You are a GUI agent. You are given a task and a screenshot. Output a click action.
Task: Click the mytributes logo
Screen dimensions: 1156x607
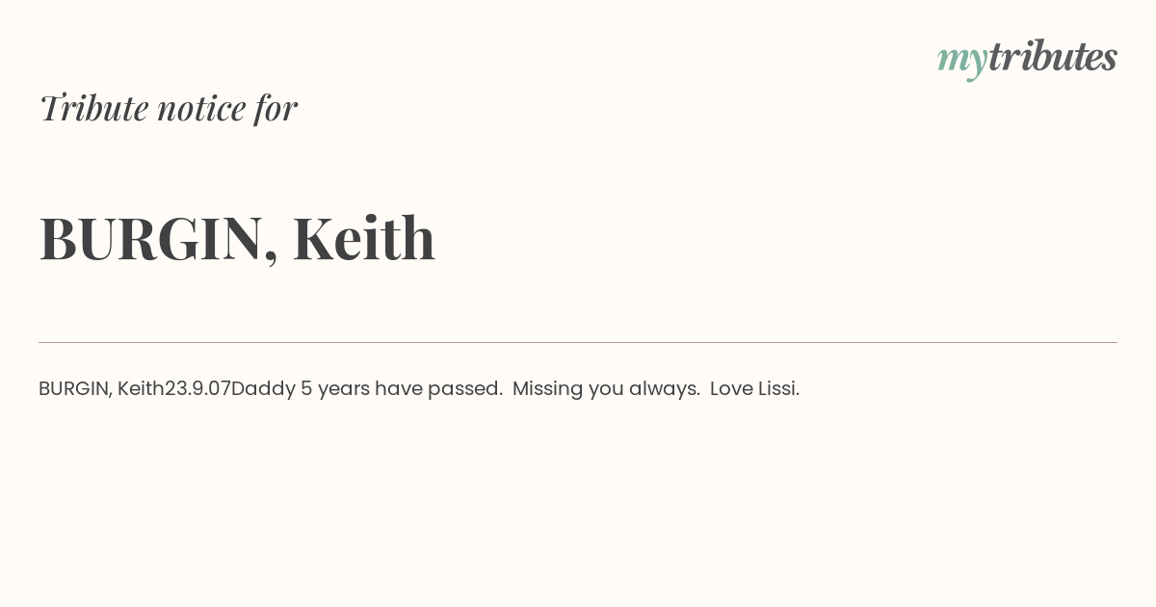point(1027,59)
